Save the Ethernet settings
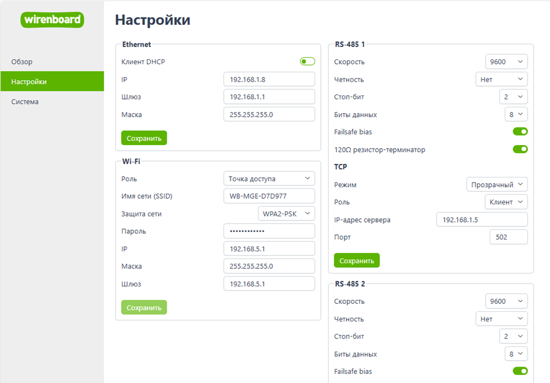Viewport: 550px width, 383px height. click(x=144, y=138)
